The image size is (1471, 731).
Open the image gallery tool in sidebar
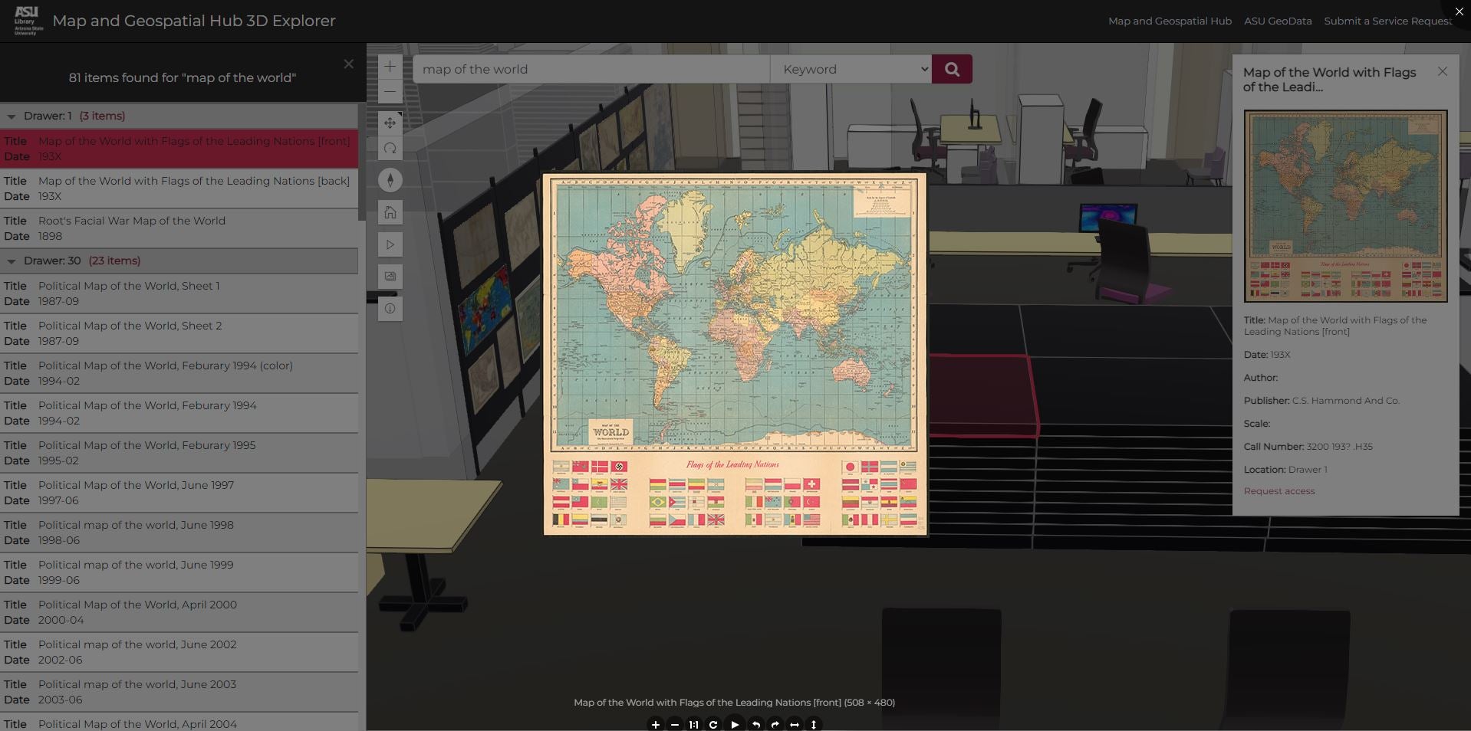click(390, 277)
